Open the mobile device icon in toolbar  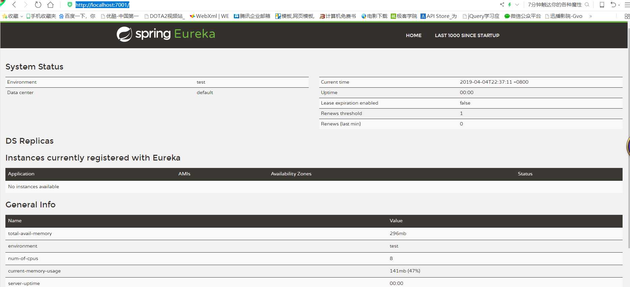point(602,5)
